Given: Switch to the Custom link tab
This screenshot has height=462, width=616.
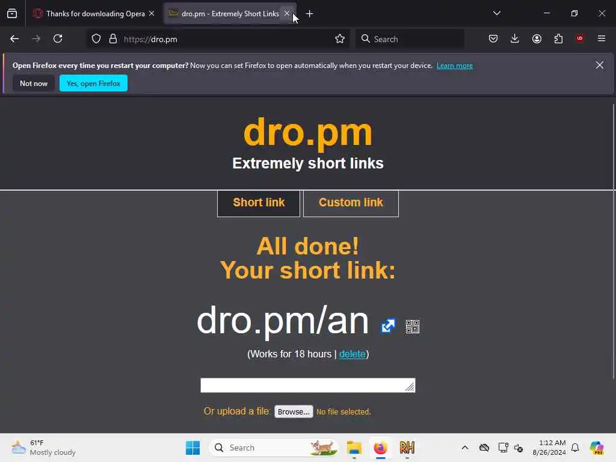Looking at the screenshot, I should [351, 203].
